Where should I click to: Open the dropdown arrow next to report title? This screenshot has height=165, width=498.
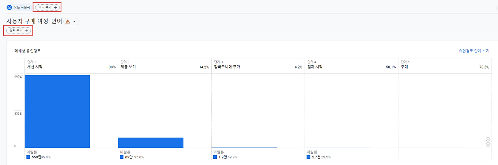point(74,22)
